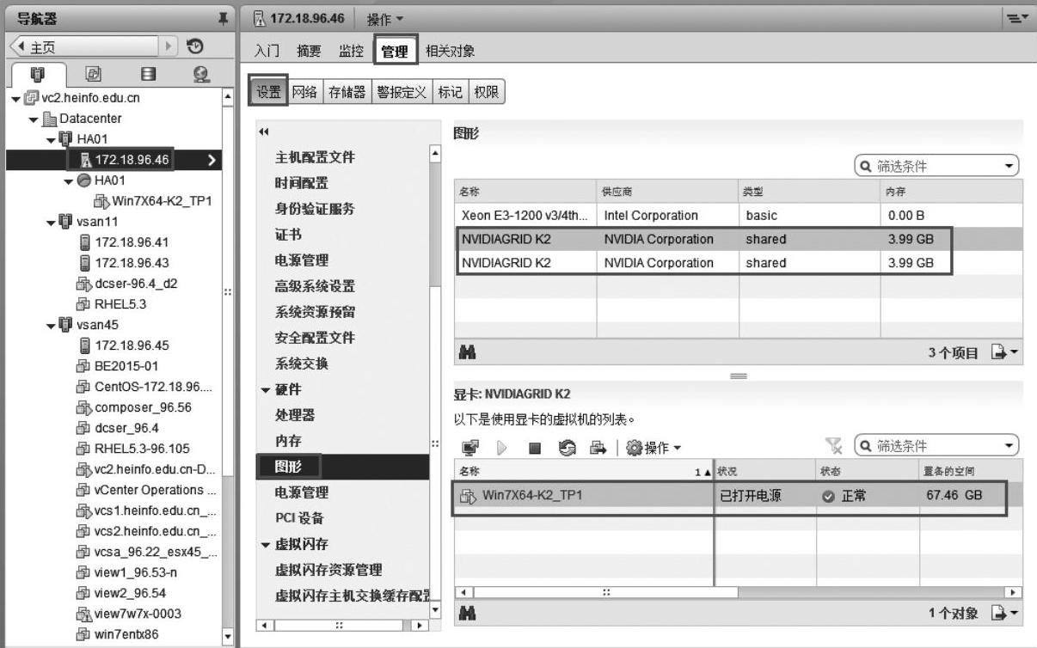Image resolution: width=1037 pixels, height=648 pixels.
Task: Click the open console icon in VM toolbar
Action: [468, 448]
